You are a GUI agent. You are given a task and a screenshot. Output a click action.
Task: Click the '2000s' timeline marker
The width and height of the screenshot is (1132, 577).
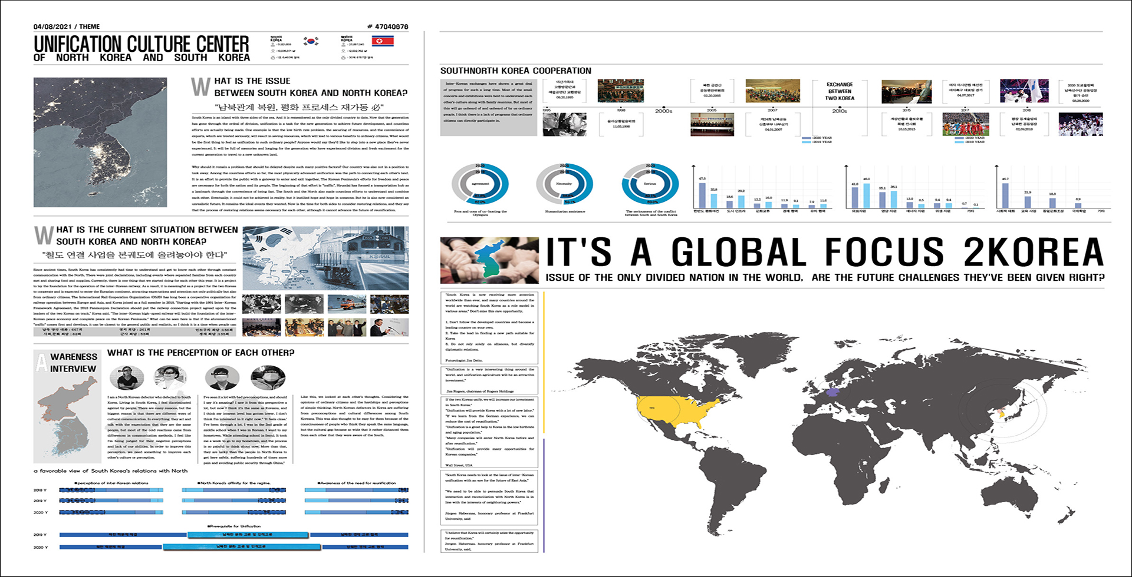click(x=663, y=111)
